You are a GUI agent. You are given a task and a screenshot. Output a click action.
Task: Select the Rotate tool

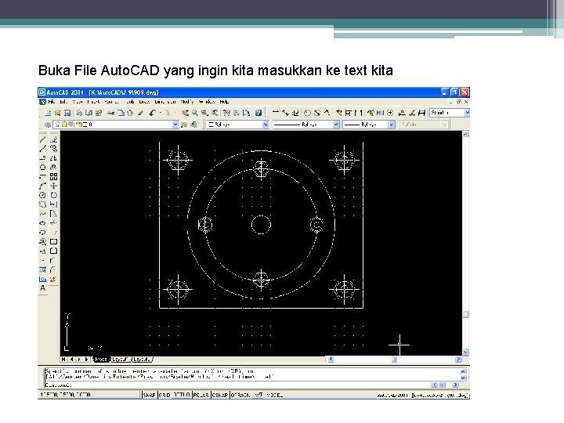(x=53, y=195)
